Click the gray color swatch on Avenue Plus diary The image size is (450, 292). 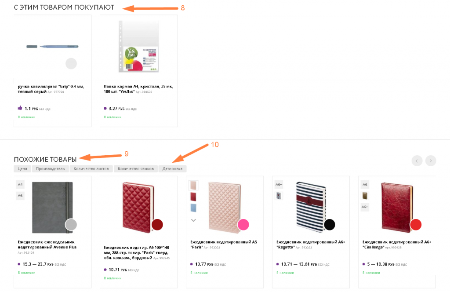tap(71, 225)
